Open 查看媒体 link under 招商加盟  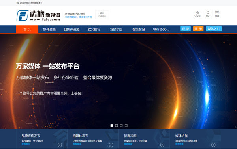[x=128, y=144]
